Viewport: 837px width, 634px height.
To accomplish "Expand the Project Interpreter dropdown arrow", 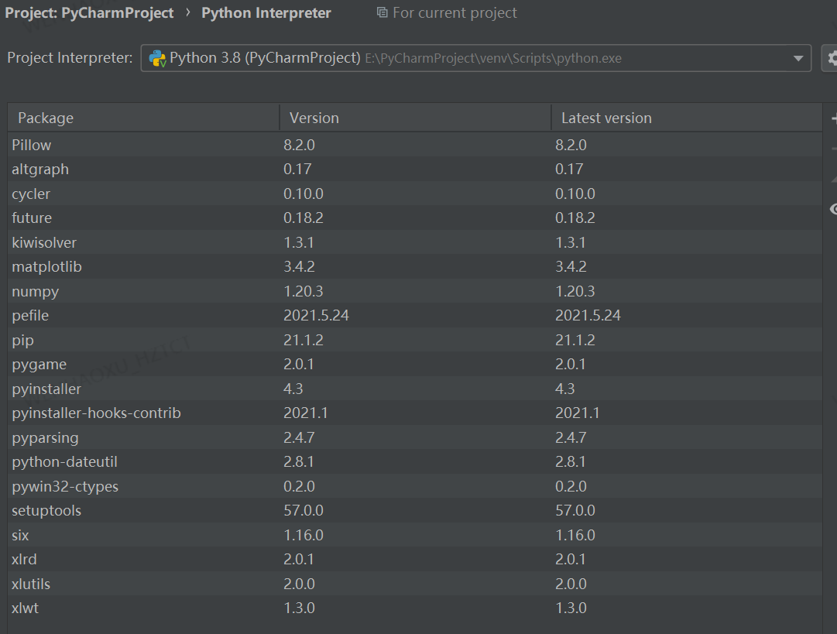I will [x=798, y=58].
